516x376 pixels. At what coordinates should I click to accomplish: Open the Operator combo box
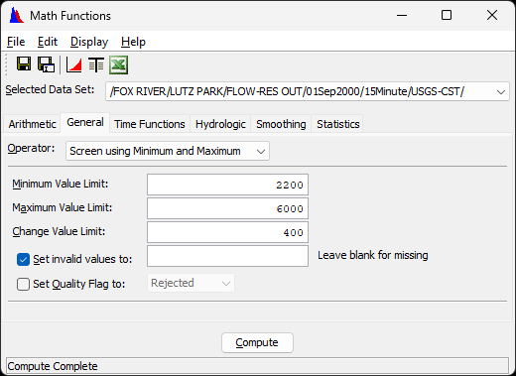pos(168,151)
